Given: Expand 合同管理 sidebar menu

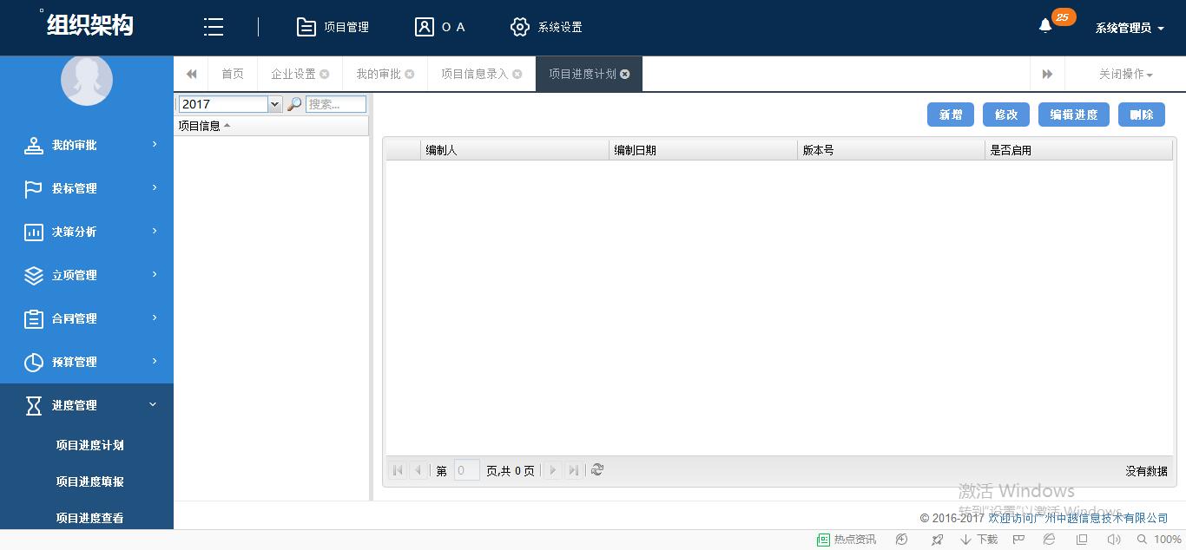Looking at the screenshot, I should pyautogui.click(x=87, y=318).
